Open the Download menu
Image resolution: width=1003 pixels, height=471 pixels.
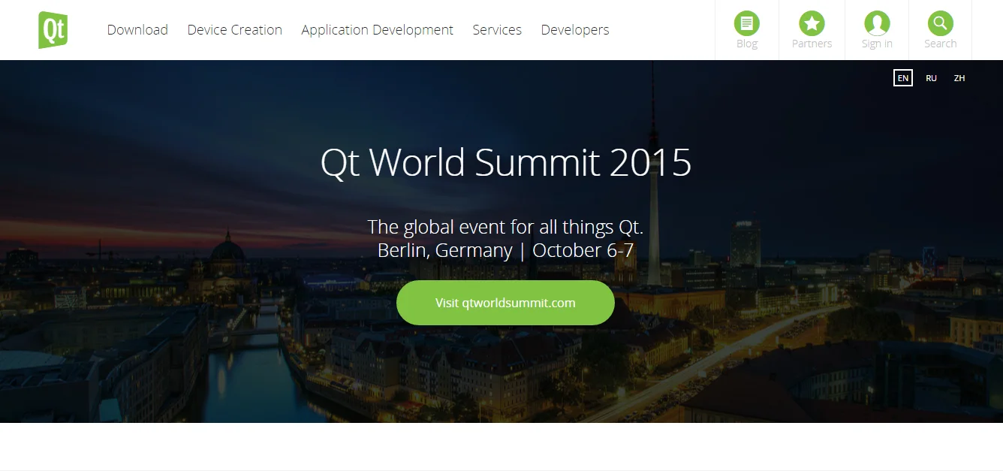tap(137, 30)
